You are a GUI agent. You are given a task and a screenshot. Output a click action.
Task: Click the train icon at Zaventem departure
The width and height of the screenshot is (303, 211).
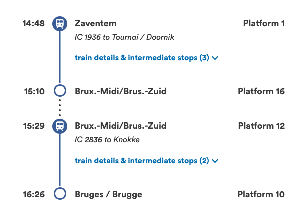coord(60,23)
